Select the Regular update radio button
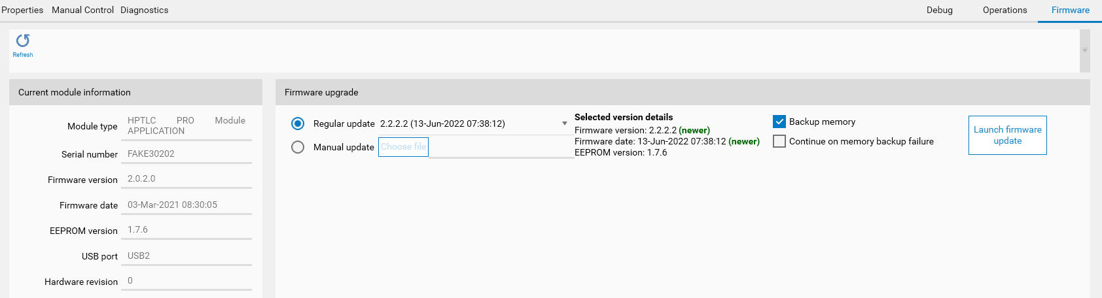 (298, 124)
